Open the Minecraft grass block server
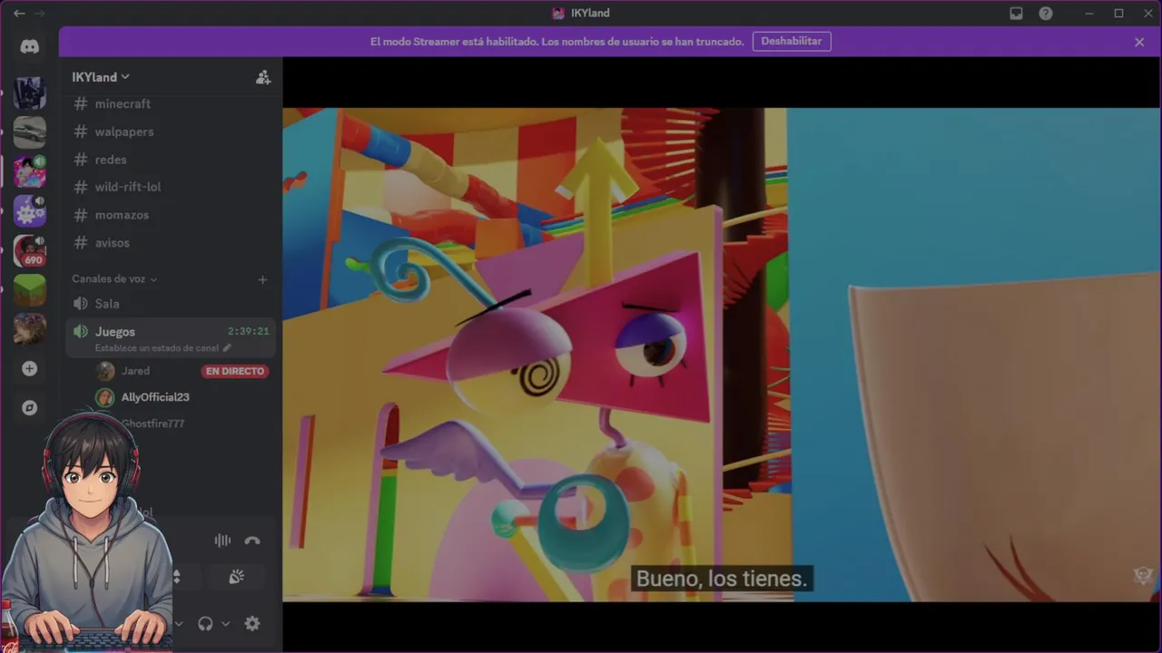Screen dimensions: 1162x653 tap(30, 289)
